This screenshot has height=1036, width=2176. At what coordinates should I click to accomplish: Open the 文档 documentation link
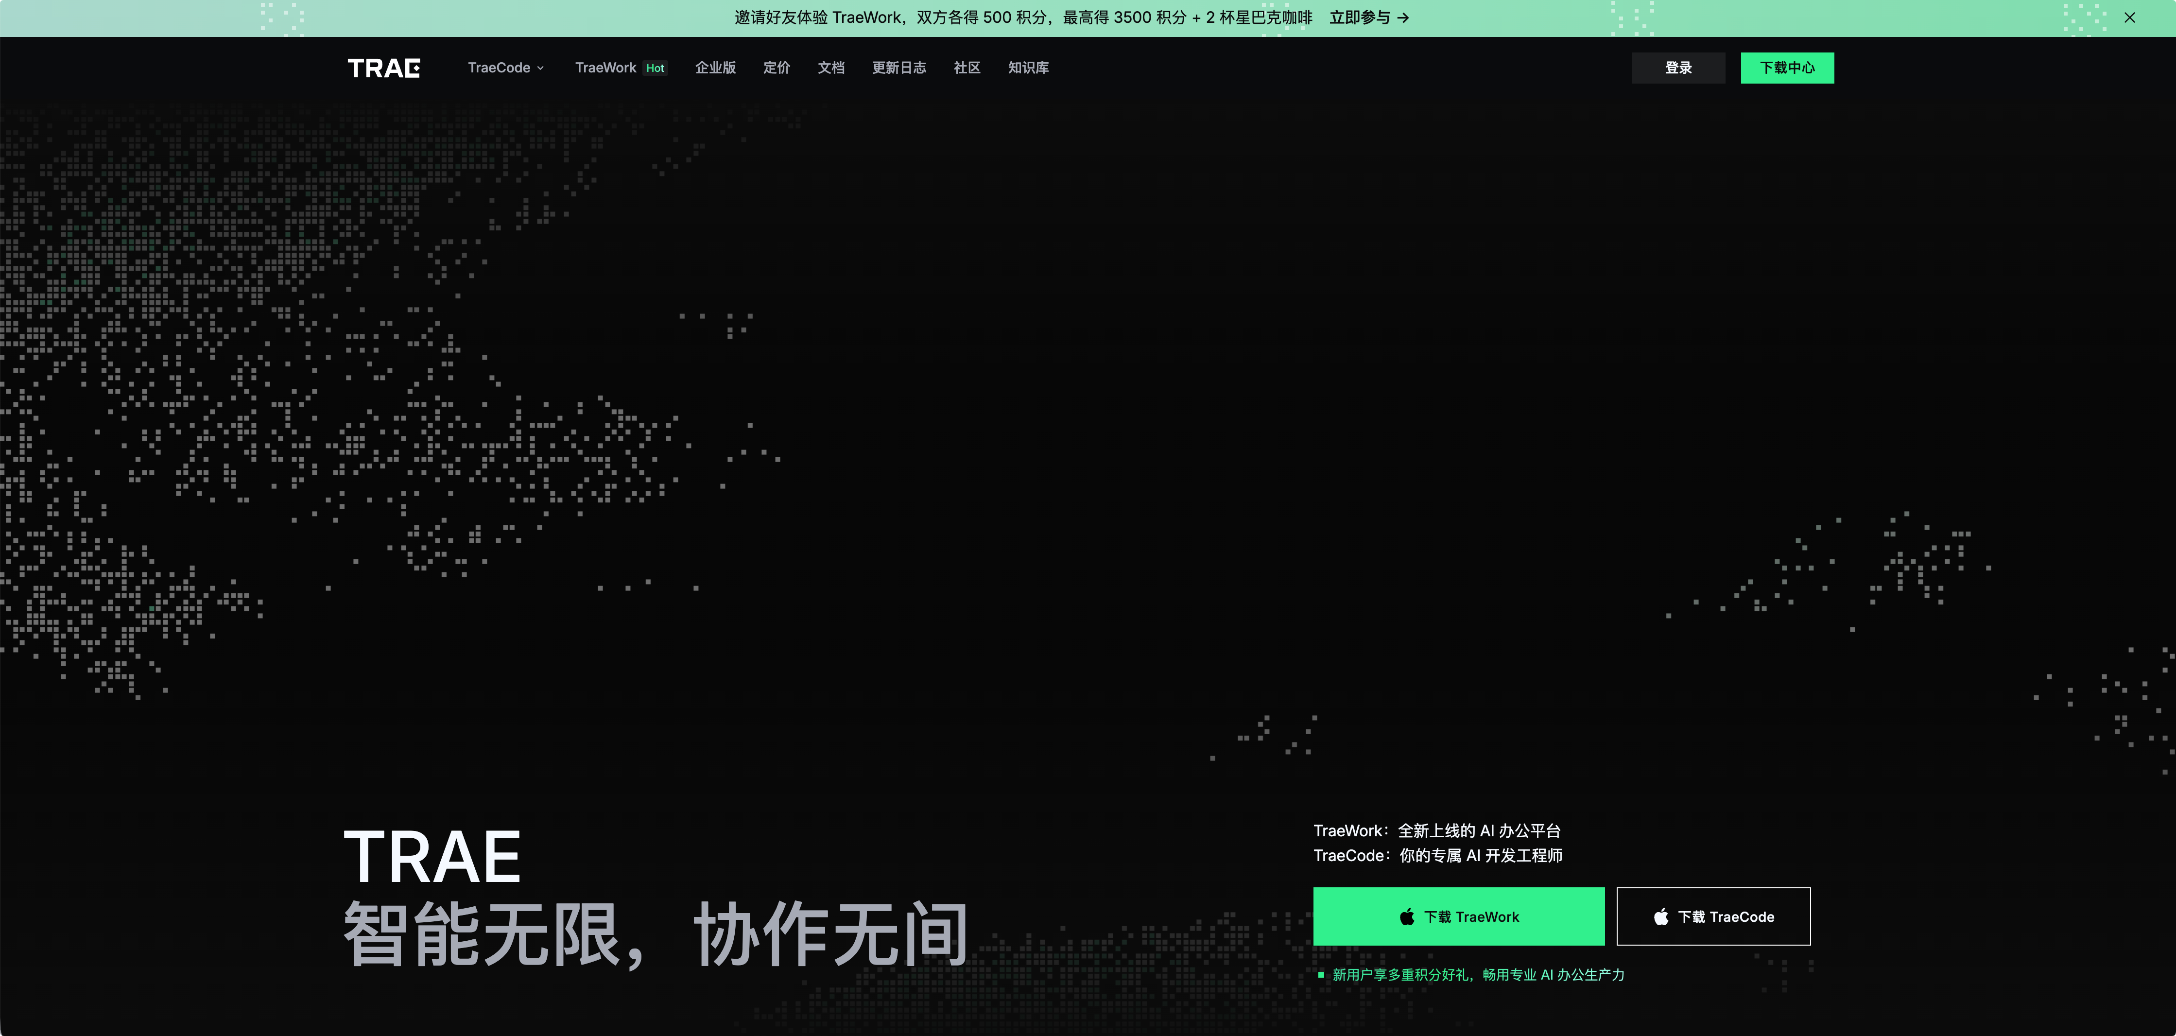[x=831, y=68]
